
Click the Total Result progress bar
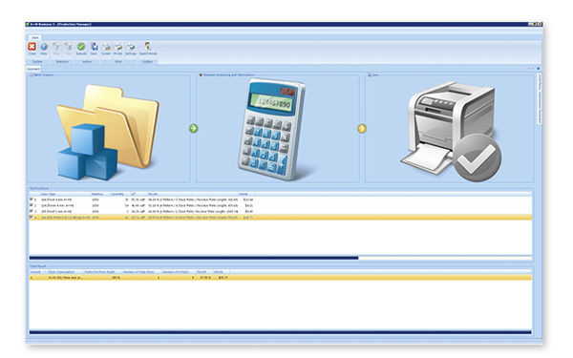pyautogui.click(x=280, y=332)
